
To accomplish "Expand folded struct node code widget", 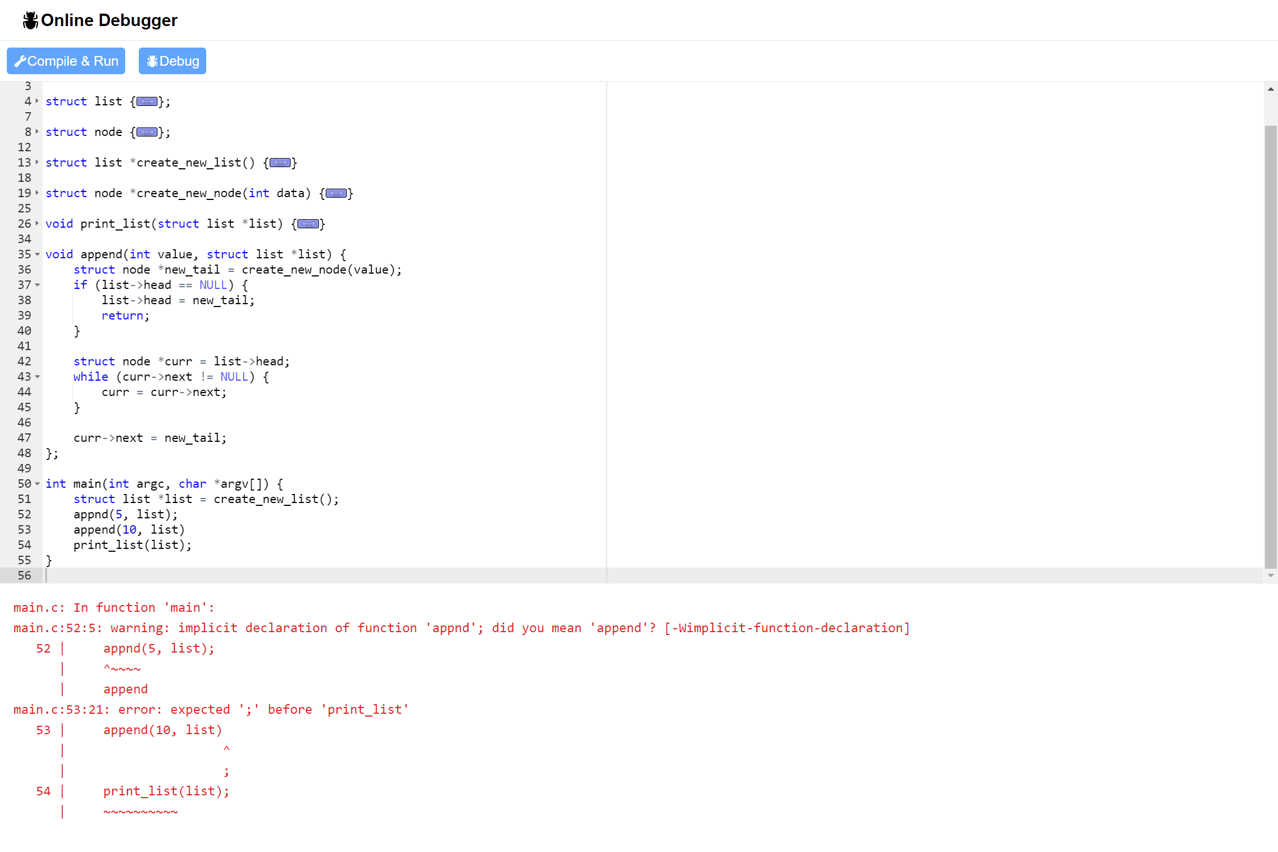I will coord(147,132).
